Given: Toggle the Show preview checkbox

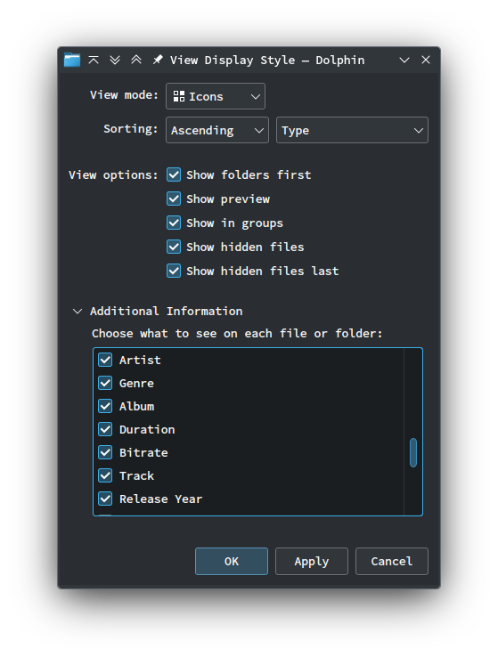Looking at the screenshot, I should [x=174, y=199].
